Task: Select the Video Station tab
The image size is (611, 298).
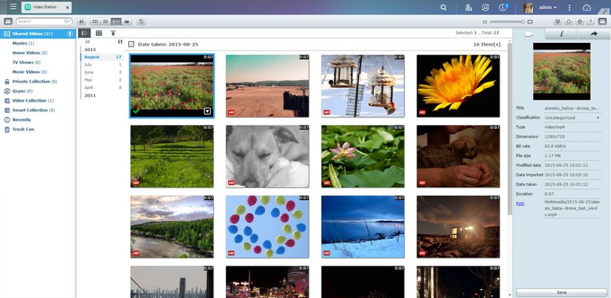Action: tap(46, 7)
